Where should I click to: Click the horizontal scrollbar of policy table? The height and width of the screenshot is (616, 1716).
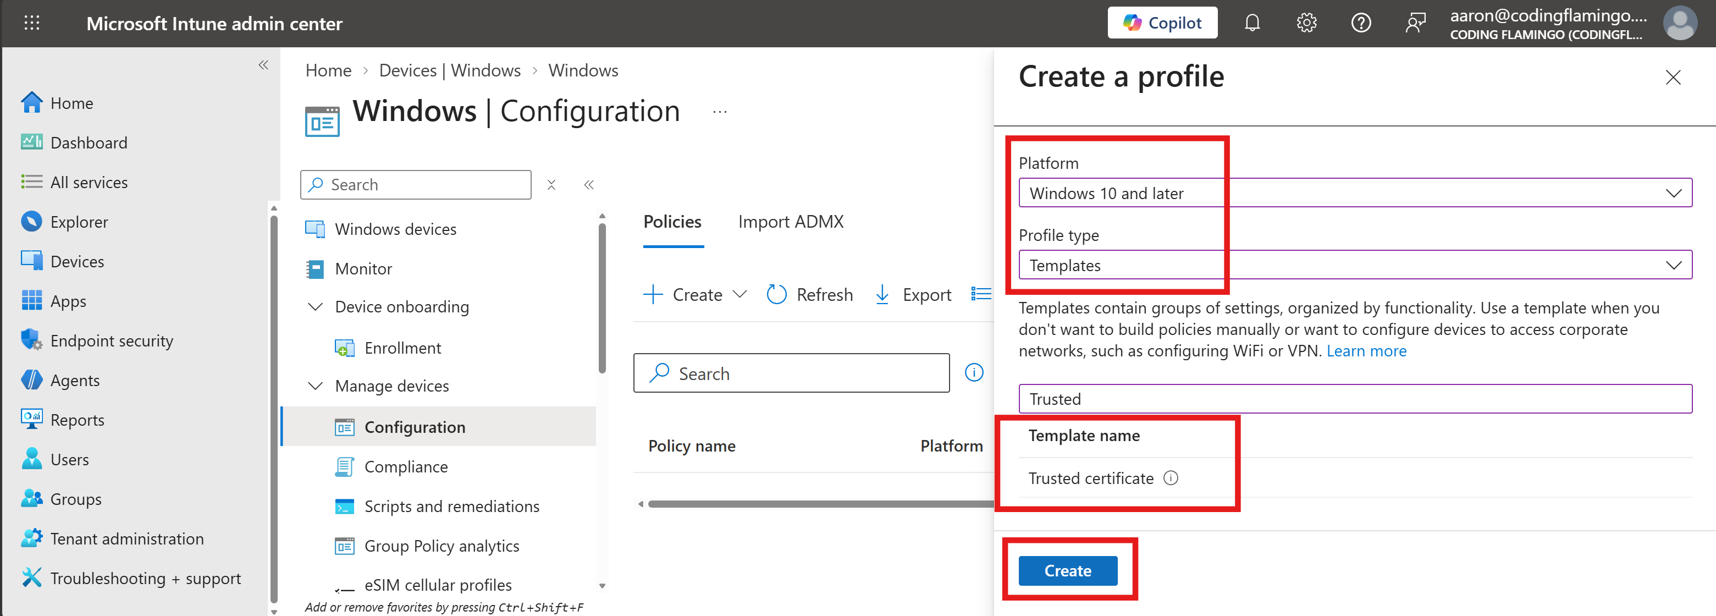(820, 504)
